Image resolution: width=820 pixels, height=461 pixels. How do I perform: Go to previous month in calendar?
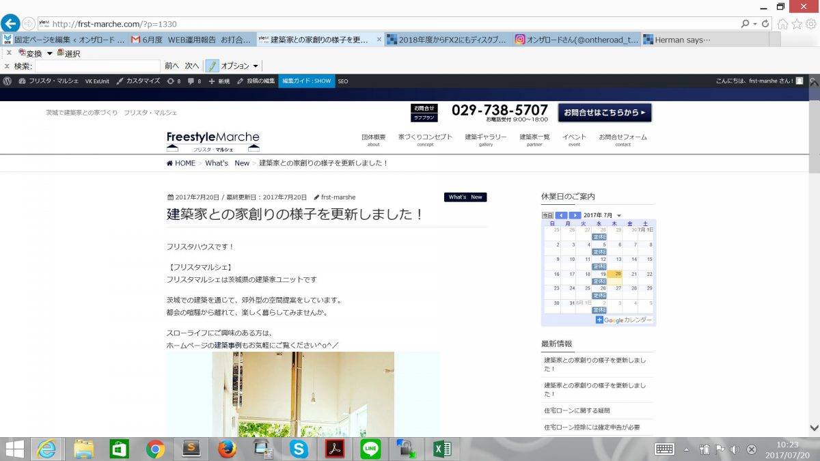pyautogui.click(x=561, y=215)
